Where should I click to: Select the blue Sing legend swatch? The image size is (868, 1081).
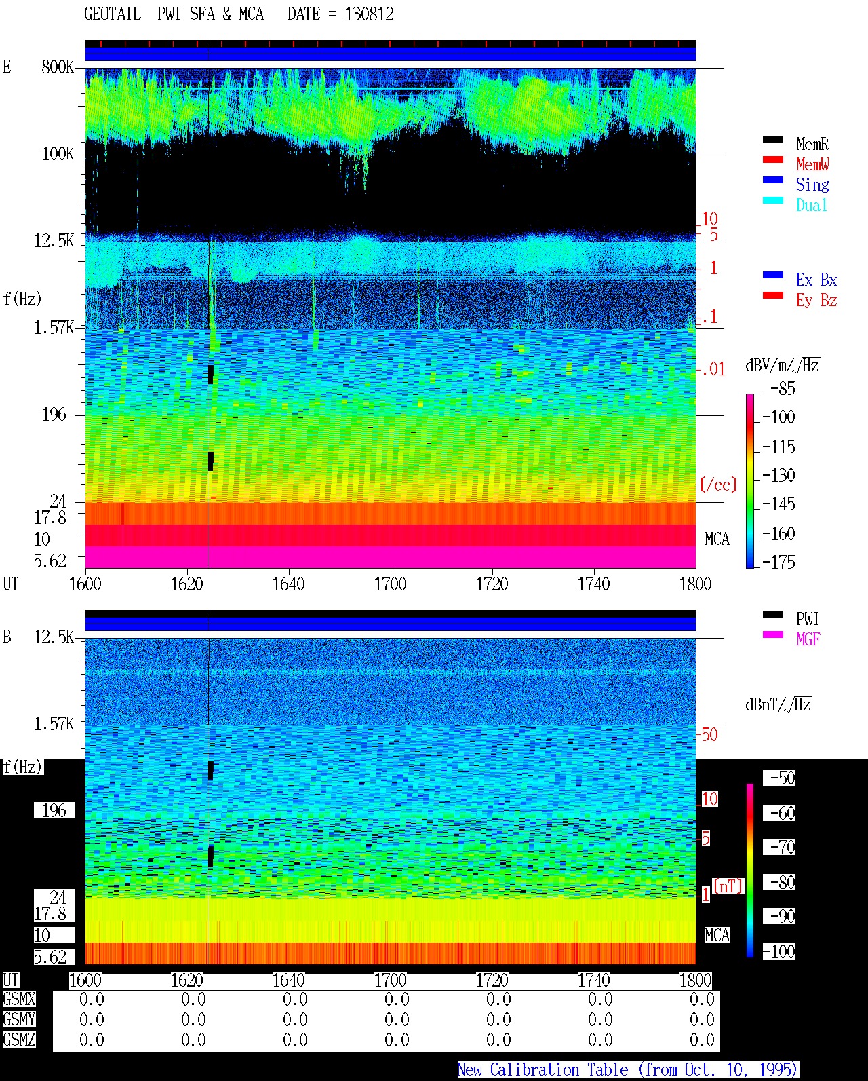(773, 180)
